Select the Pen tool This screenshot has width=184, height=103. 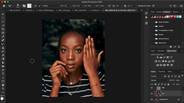(3, 70)
